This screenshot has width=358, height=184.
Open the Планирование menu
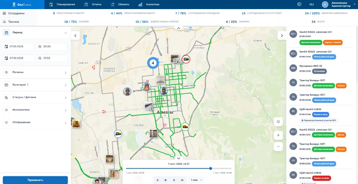tap(62, 4)
